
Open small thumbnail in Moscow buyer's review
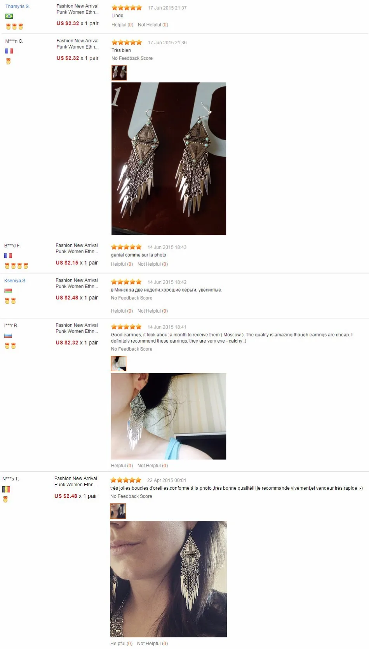[x=118, y=364]
